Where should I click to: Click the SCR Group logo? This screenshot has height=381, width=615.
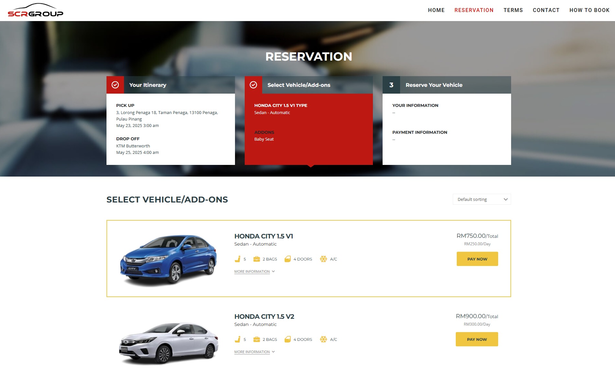click(x=36, y=10)
